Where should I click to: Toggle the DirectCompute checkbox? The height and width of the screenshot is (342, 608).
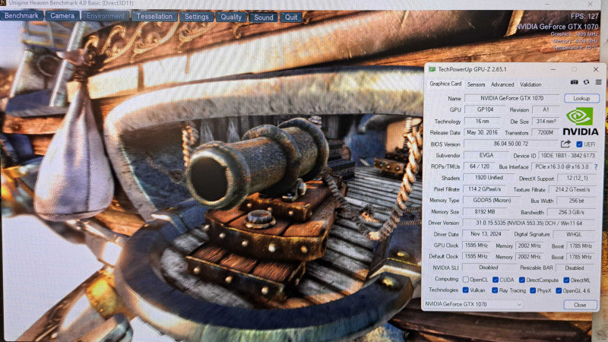click(522, 280)
